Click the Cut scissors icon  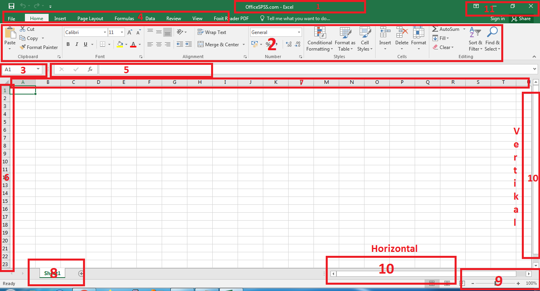tap(23, 29)
